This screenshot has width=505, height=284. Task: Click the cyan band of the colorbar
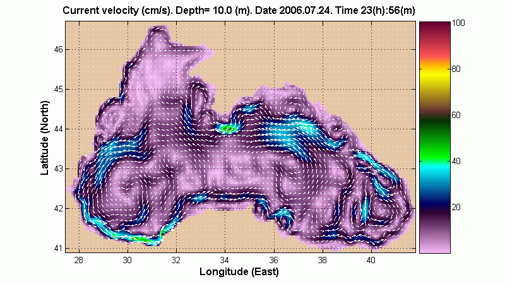(x=434, y=167)
